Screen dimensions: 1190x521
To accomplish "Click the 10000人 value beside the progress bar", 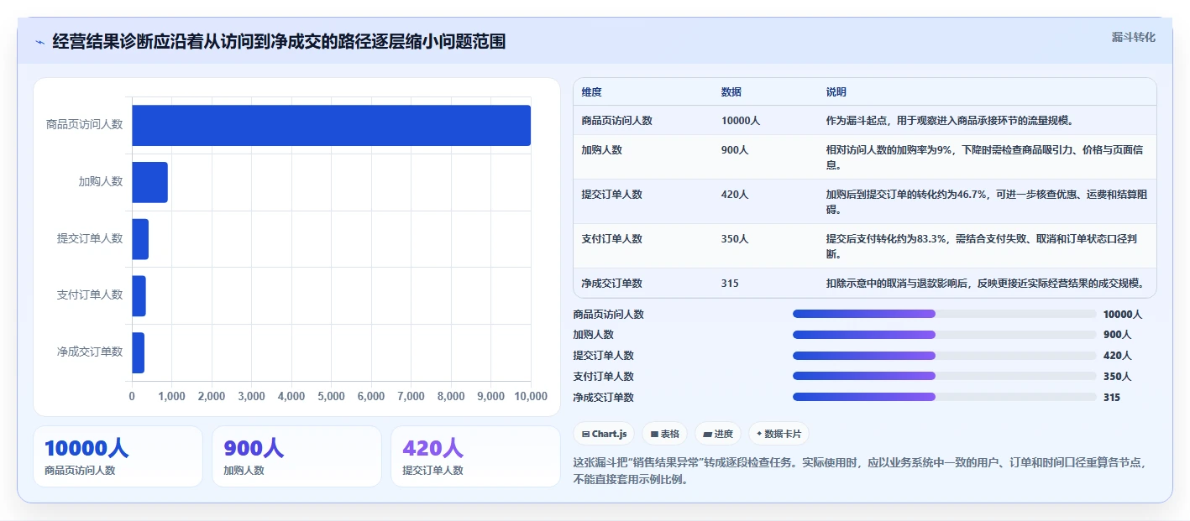I will point(1123,315).
